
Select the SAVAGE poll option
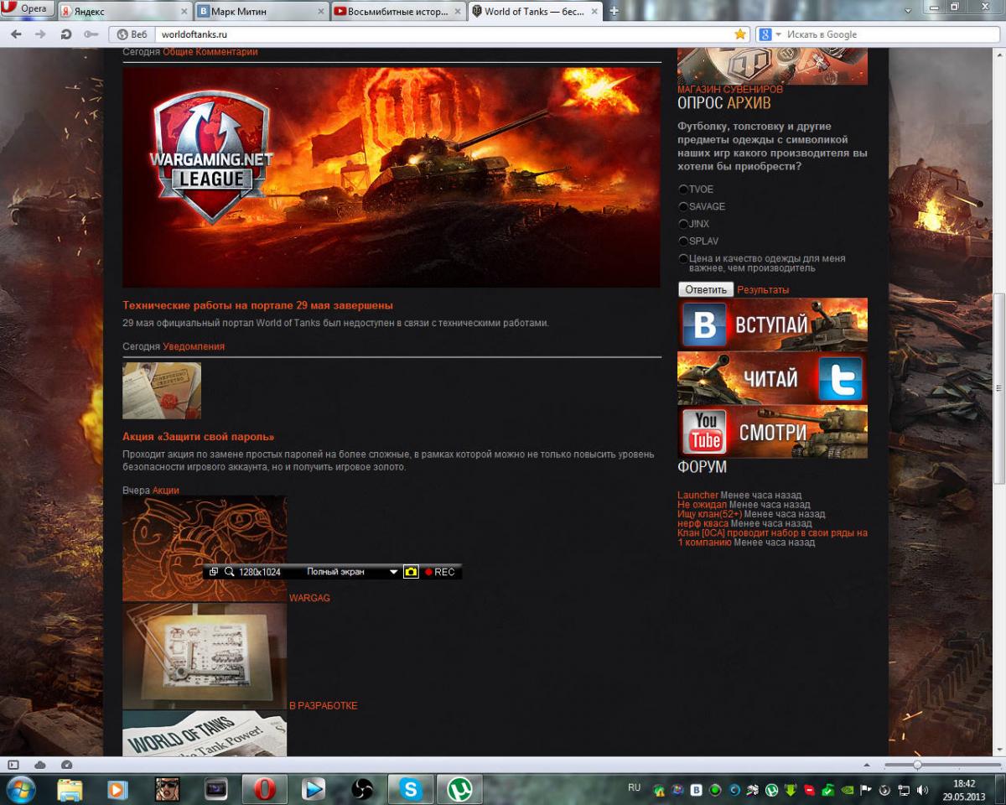point(683,206)
